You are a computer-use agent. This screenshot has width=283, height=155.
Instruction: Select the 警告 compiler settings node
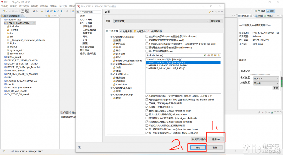[x=117, y=51]
